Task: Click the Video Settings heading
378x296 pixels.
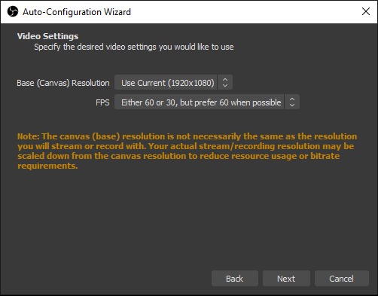Action: tap(47, 36)
